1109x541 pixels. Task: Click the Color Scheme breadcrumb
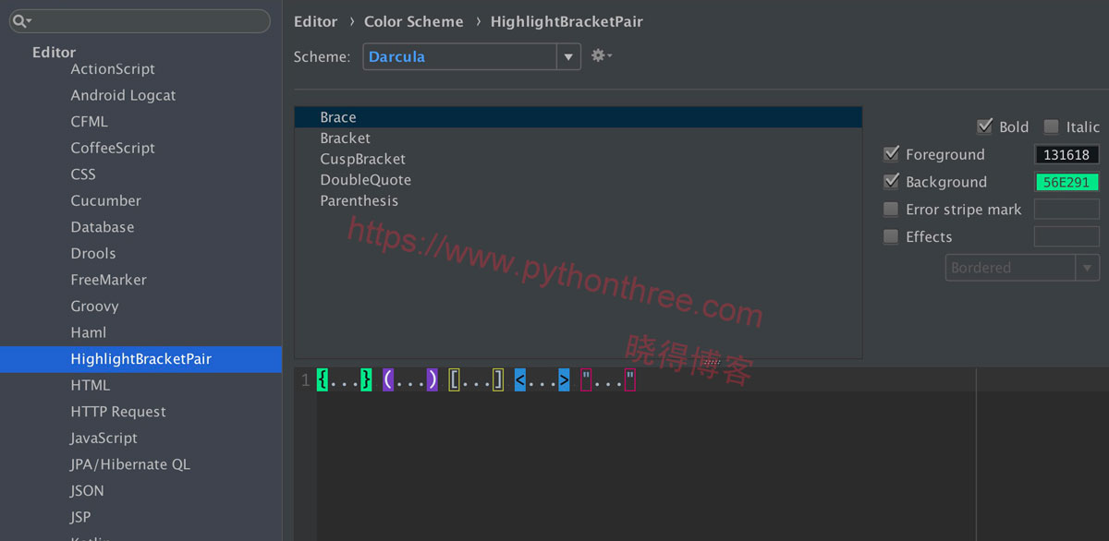pos(413,21)
